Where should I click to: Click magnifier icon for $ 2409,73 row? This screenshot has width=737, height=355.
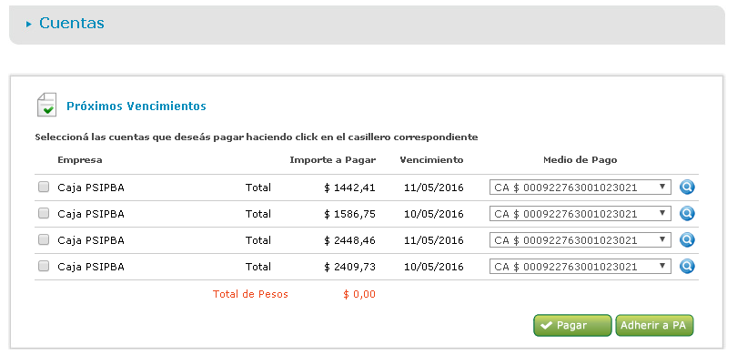(x=687, y=266)
